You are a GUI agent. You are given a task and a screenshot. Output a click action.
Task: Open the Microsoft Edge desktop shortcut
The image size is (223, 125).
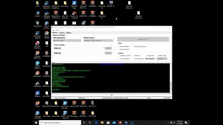(74, 5)
